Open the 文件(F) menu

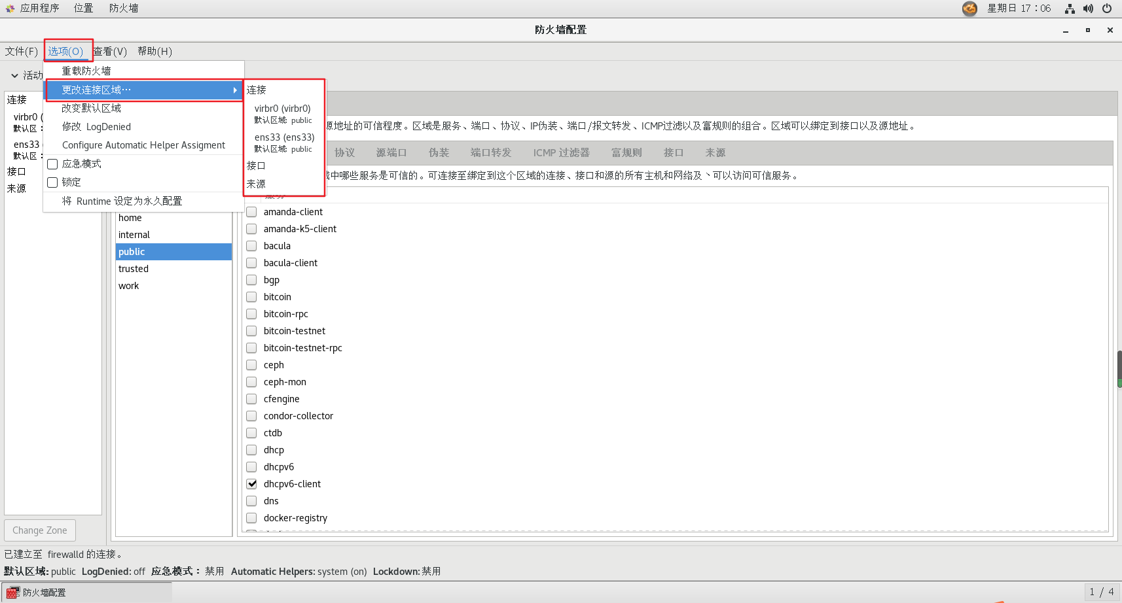22,51
